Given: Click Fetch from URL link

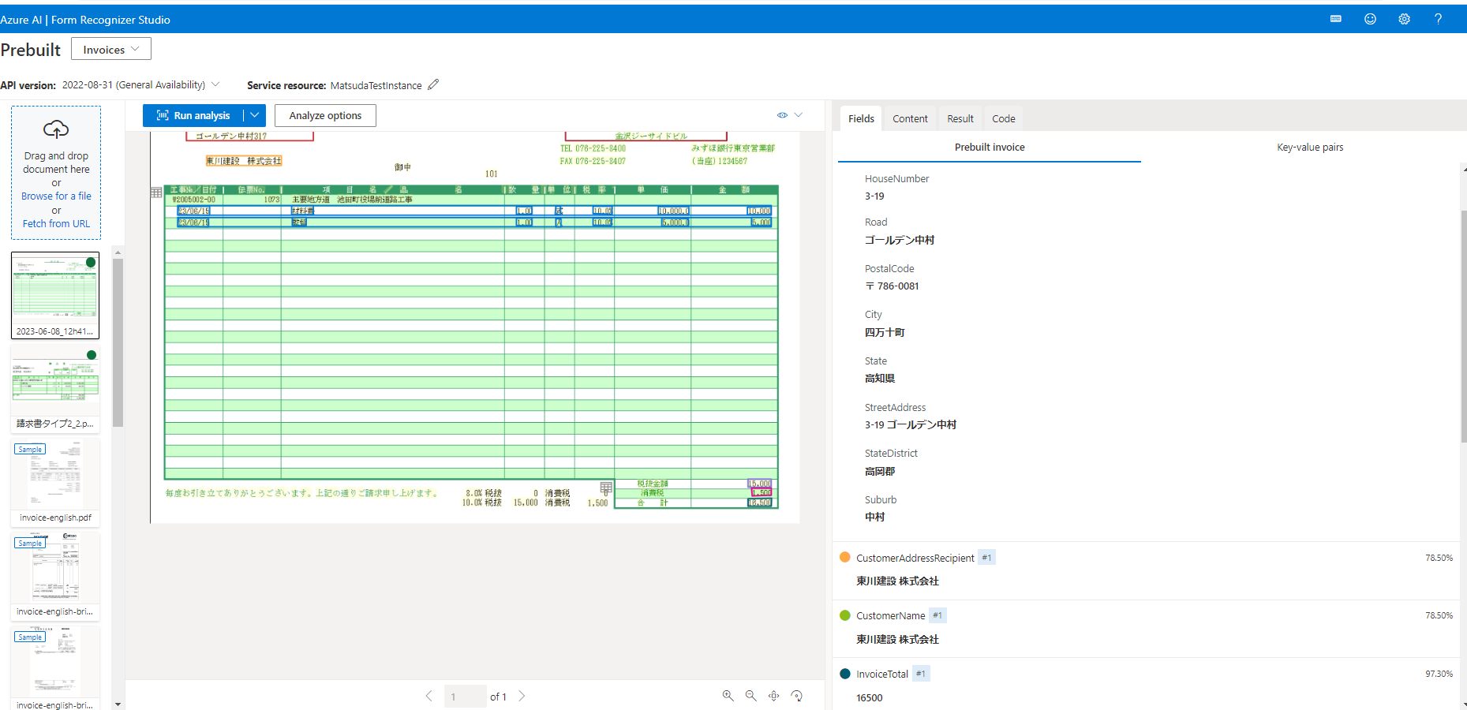Looking at the screenshot, I should click(x=56, y=223).
